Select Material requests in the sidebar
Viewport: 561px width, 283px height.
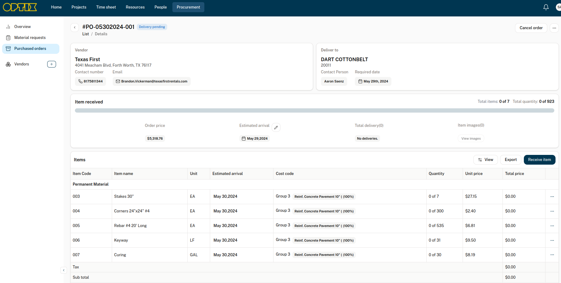(x=30, y=38)
